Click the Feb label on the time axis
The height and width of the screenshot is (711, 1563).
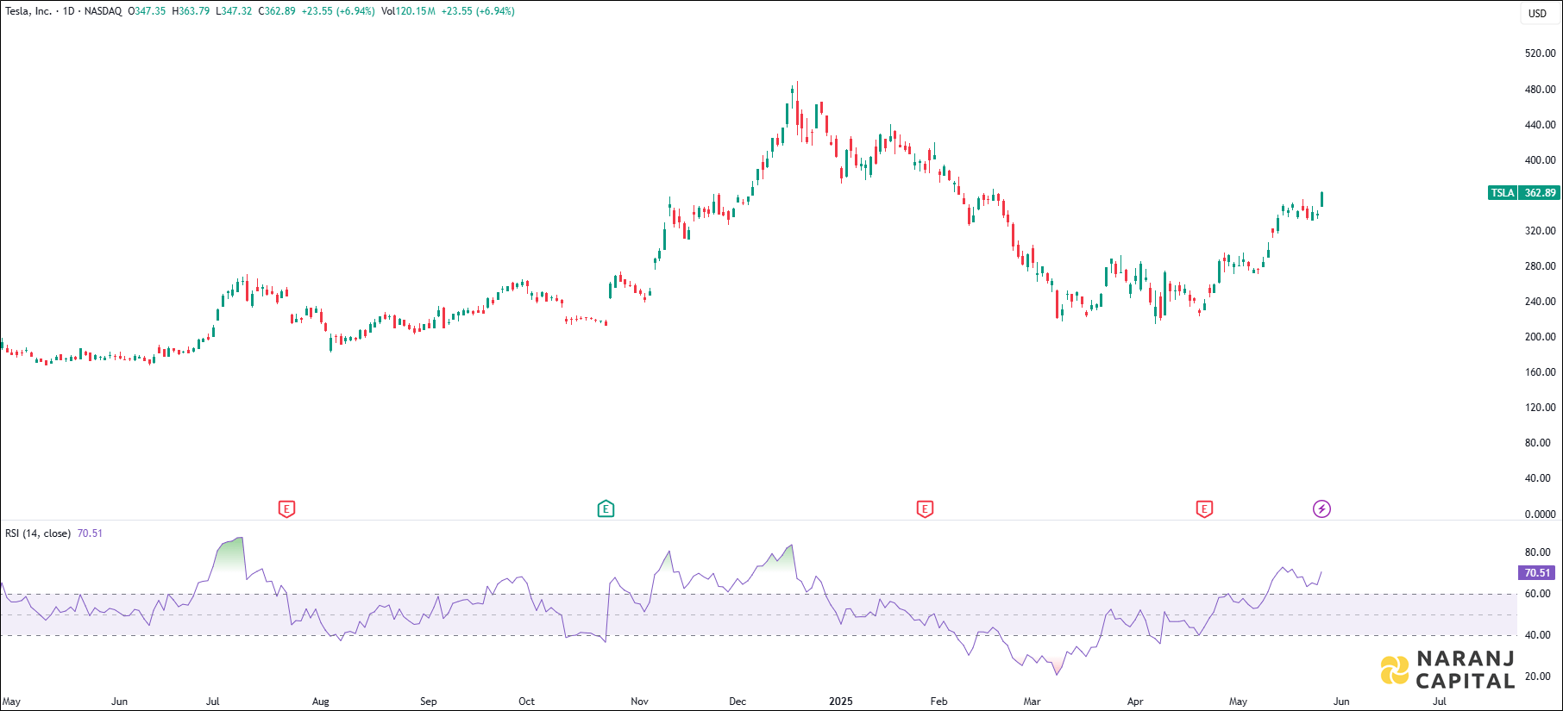(938, 702)
